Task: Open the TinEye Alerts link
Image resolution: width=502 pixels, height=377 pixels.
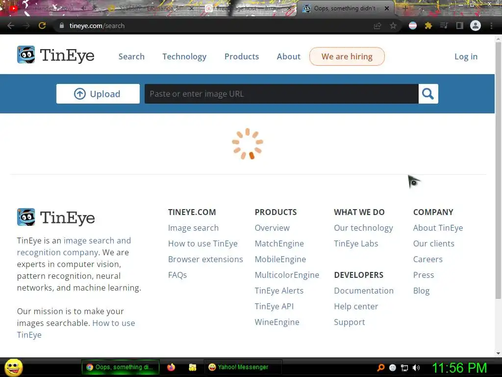Action: point(279,291)
